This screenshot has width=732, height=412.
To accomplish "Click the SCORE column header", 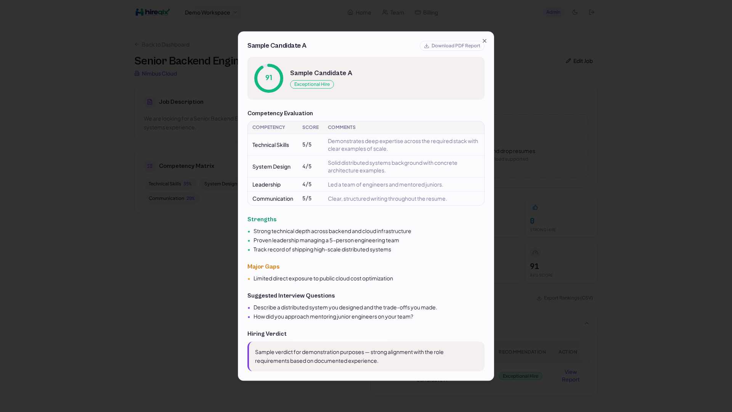I will tap(310, 127).
